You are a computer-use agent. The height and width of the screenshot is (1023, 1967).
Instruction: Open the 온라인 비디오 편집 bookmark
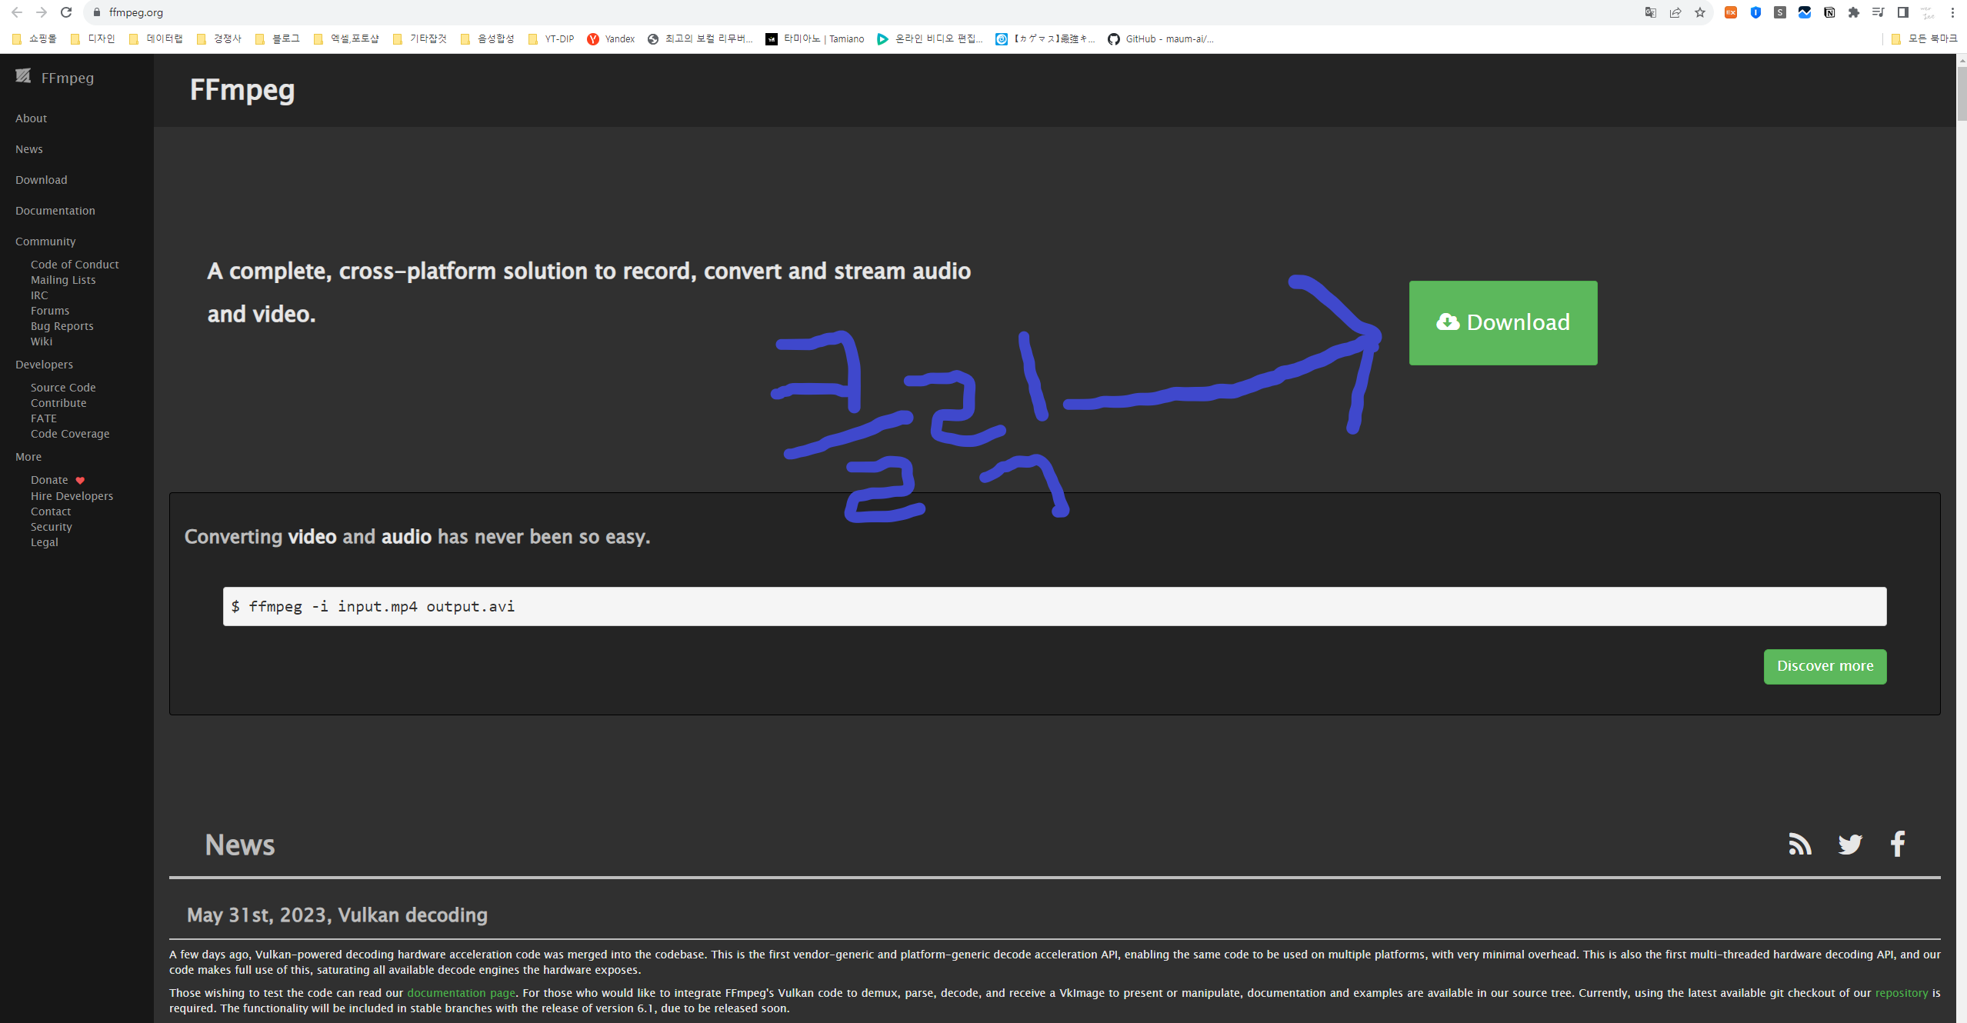pos(931,39)
